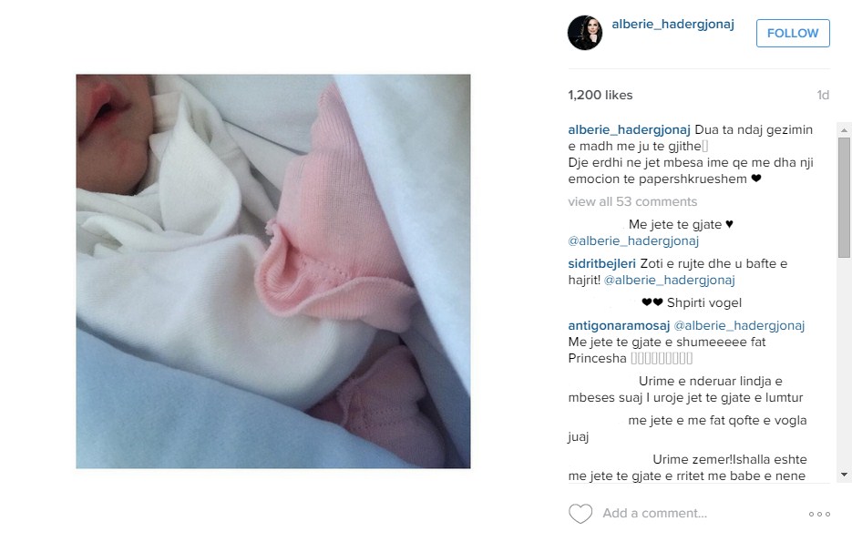
Task: Click the baby photo
Action: point(273,271)
